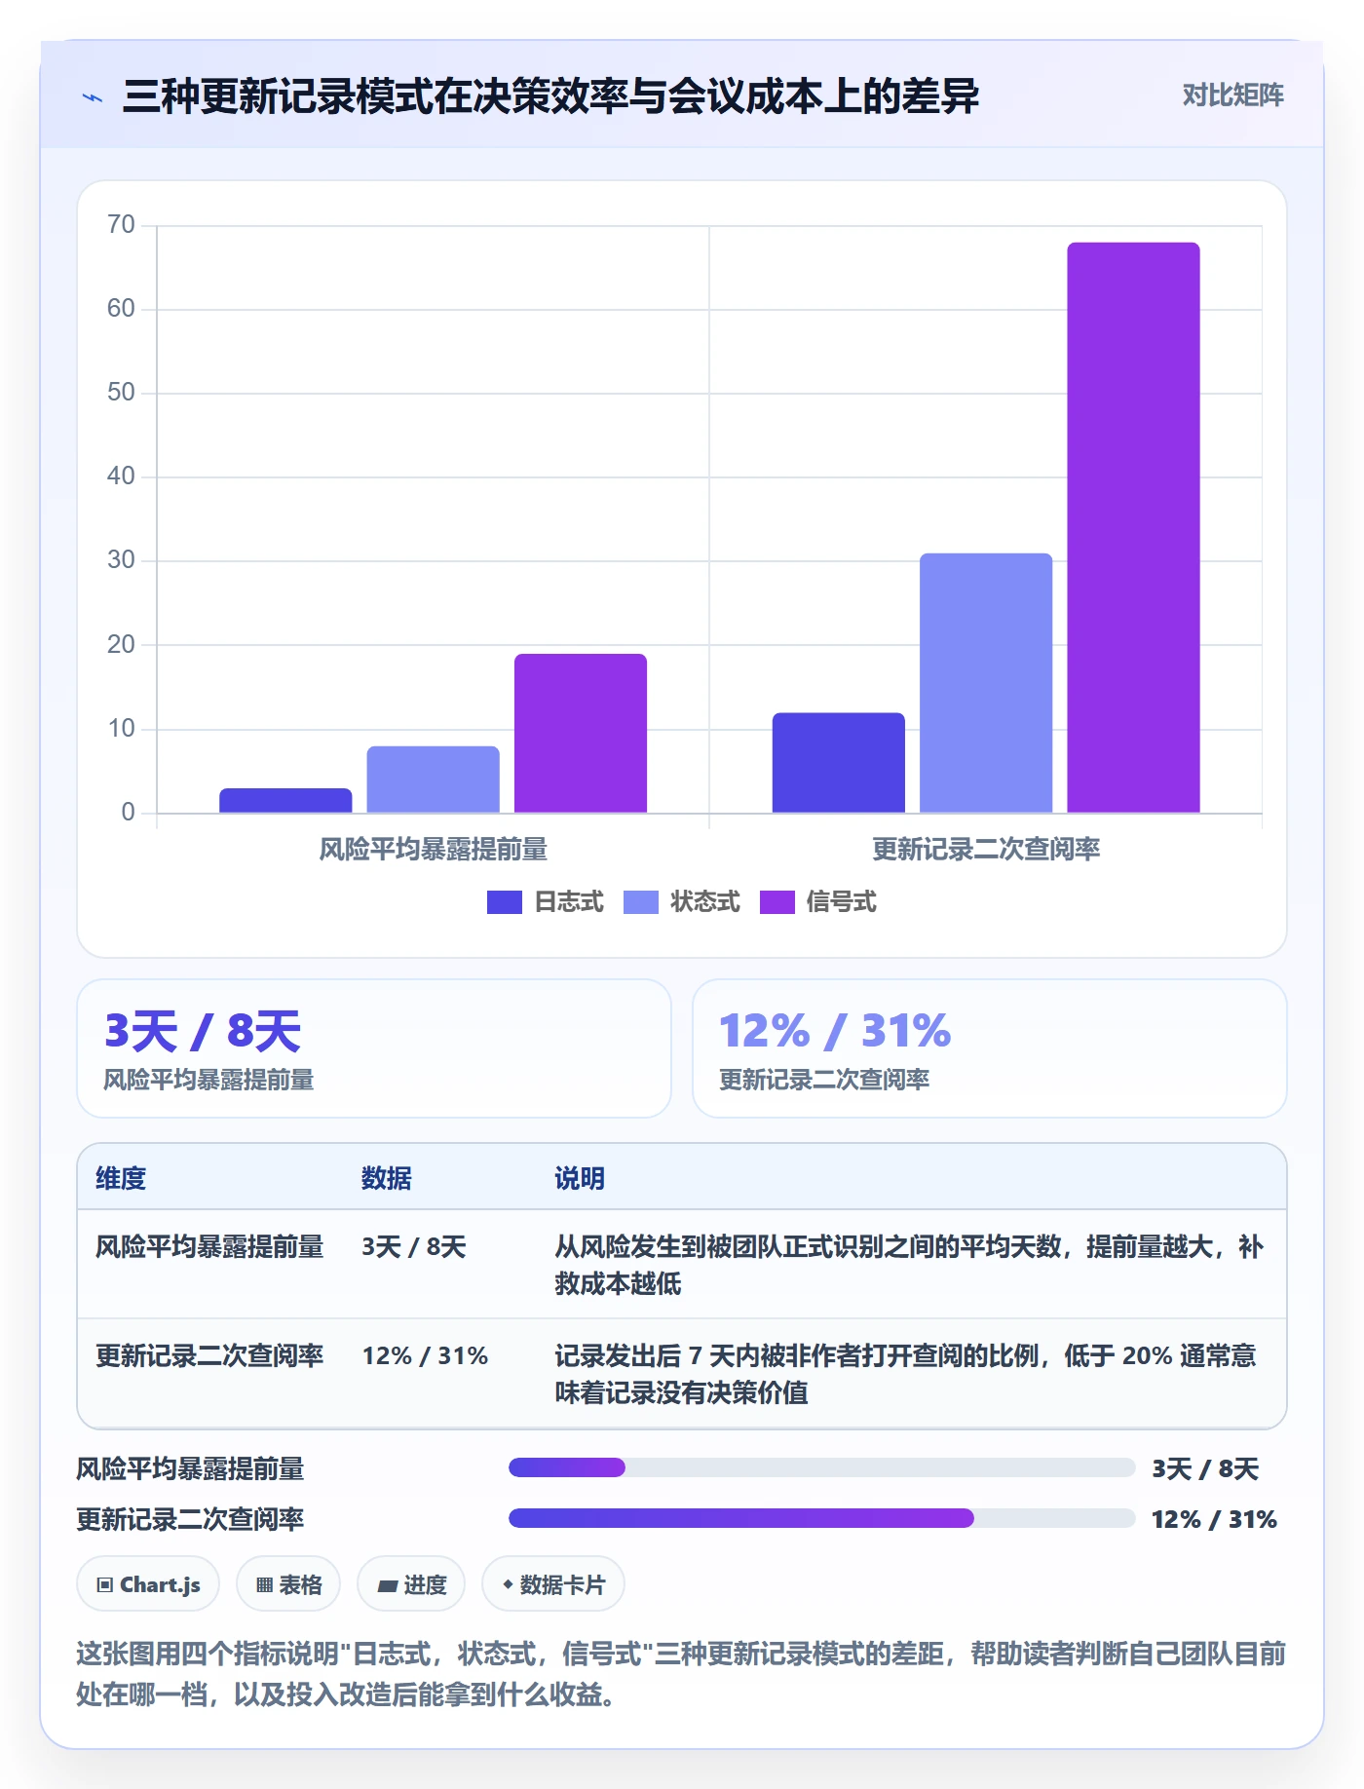The height and width of the screenshot is (1789, 1364).
Task: Click the lightning icon beside the title
Action: (93, 97)
